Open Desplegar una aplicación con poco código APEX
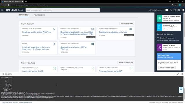The width and height of the screenshot is (185, 104). (x=77, y=33)
